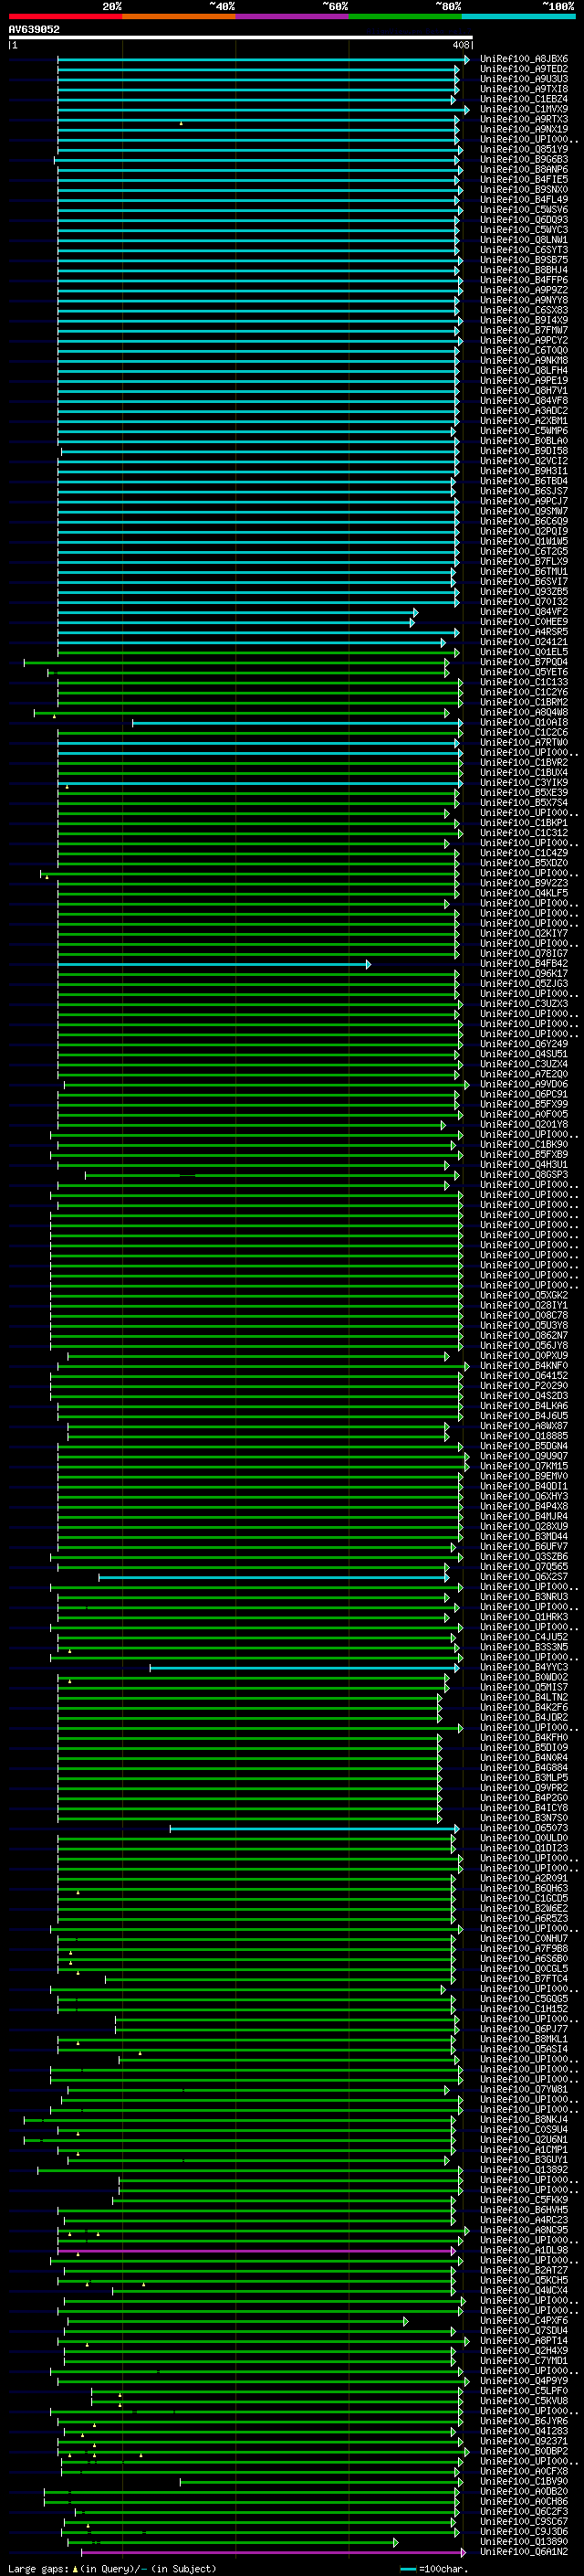Select label UniRef100_Q6A1N2
584x2576 pixels.
523,2553
